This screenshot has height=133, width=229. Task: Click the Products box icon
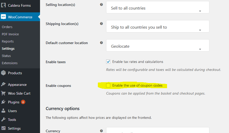point(3,73)
